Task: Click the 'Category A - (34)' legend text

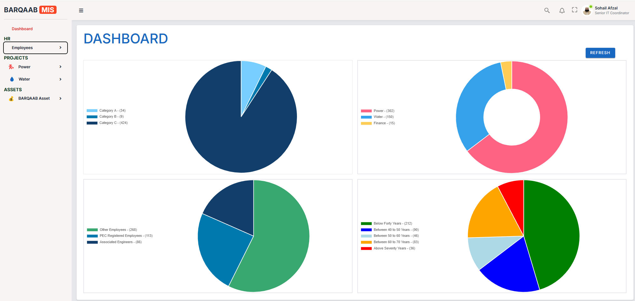Action: (x=112, y=111)
